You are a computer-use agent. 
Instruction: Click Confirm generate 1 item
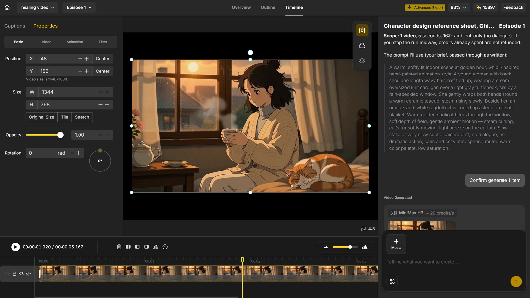495,180
